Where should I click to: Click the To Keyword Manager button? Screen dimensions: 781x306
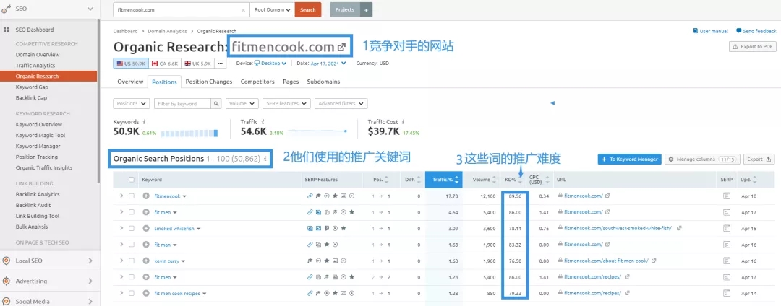[629, 159]
